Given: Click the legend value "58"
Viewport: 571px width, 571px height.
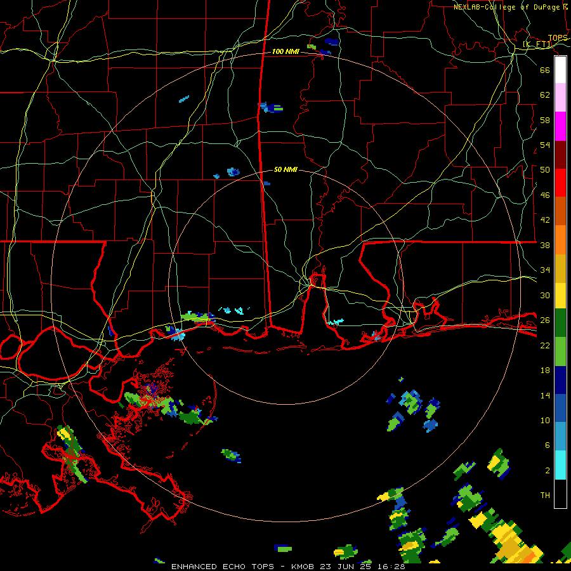Looking at the screenshot, I should 545,120.
